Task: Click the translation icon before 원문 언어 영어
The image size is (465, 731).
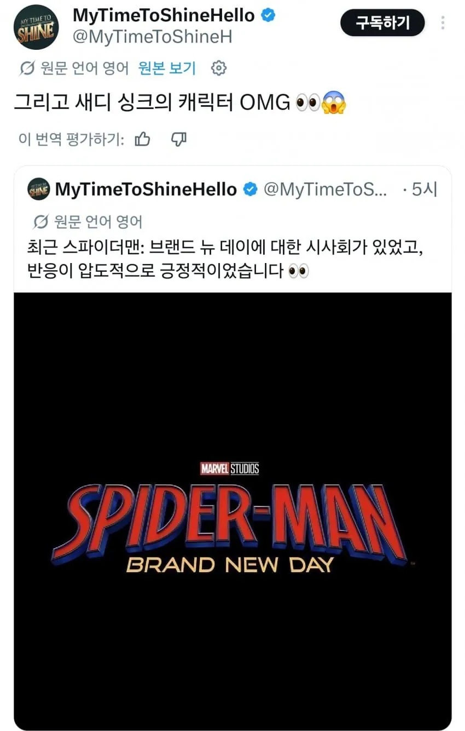Action: coord(27,68)
